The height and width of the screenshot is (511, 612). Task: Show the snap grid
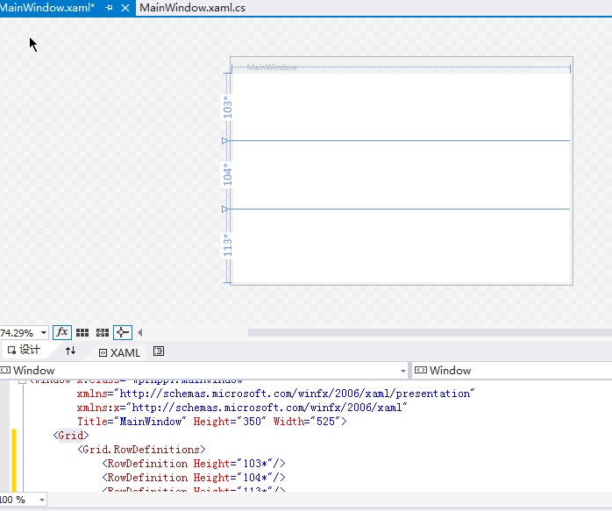click(x=82, y=332)
